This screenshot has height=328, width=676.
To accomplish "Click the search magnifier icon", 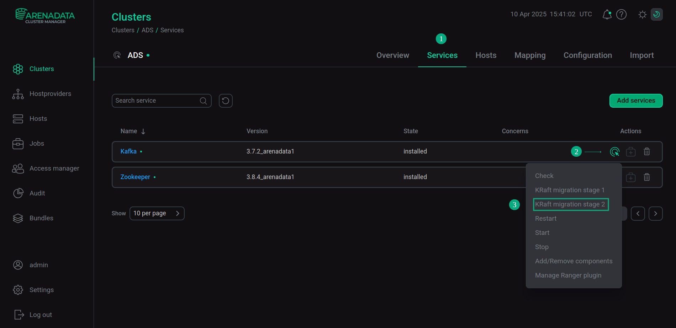I will click(x=204, y=101).
